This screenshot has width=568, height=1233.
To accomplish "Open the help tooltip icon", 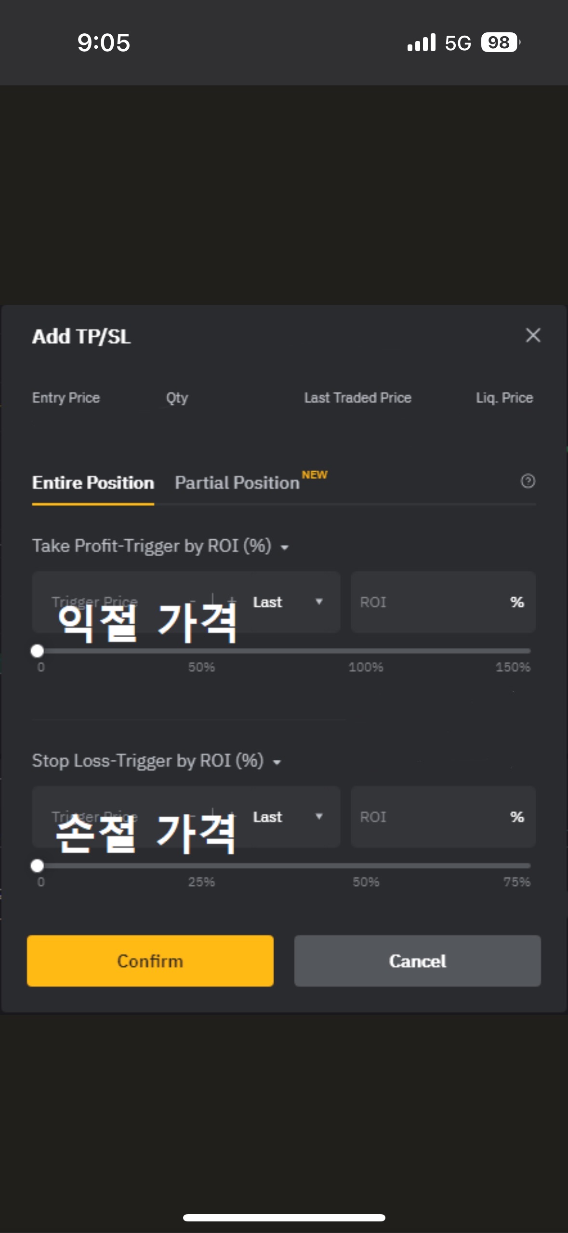I will 528,481.
